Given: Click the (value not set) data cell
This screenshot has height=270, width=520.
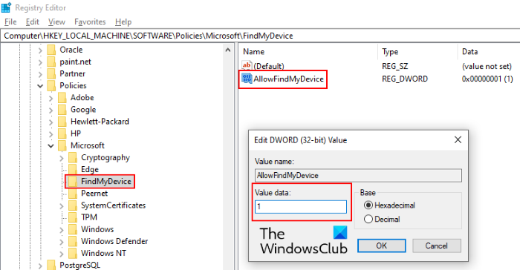Looking at the screenshot, I should click(487, 66).
